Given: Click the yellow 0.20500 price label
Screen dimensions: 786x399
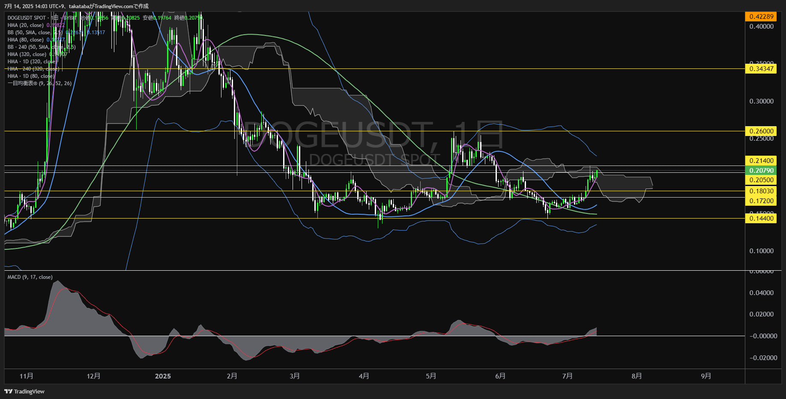Looking at the screenshot, I should 761,180.
